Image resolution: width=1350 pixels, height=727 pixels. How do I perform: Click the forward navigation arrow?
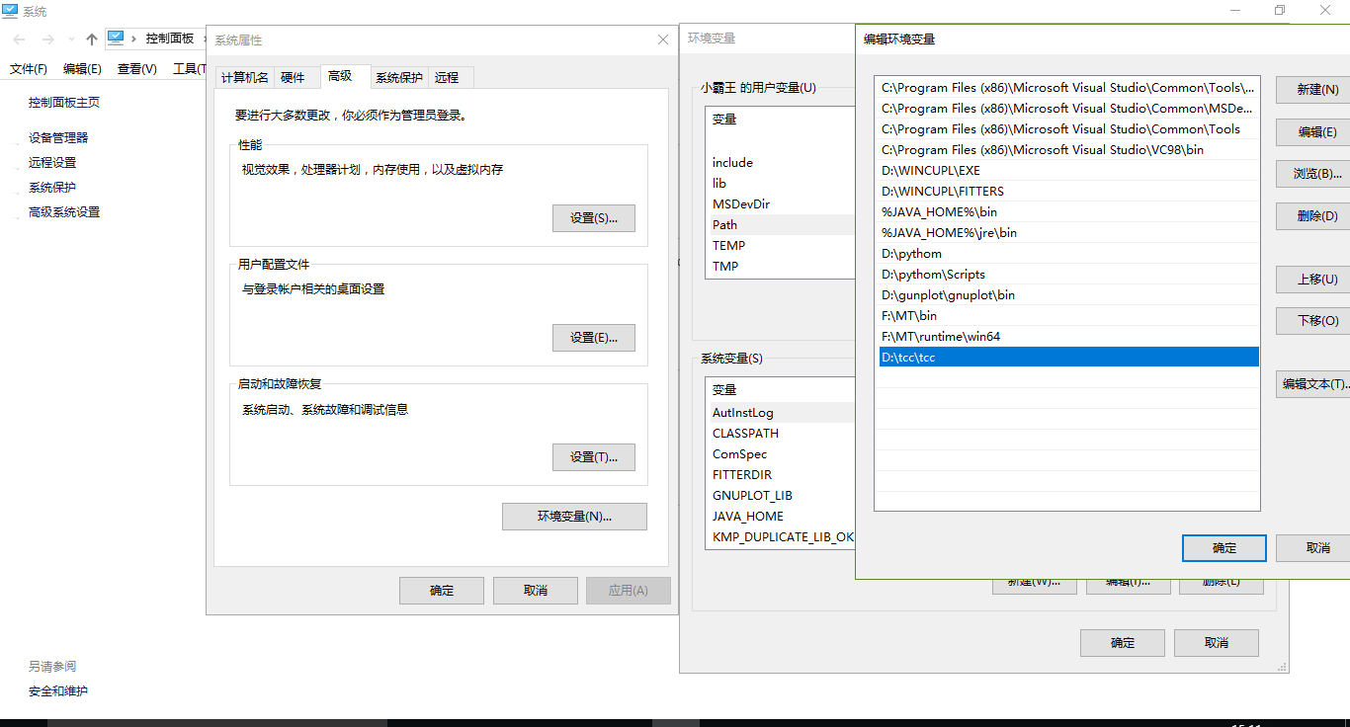click(46, 39)
